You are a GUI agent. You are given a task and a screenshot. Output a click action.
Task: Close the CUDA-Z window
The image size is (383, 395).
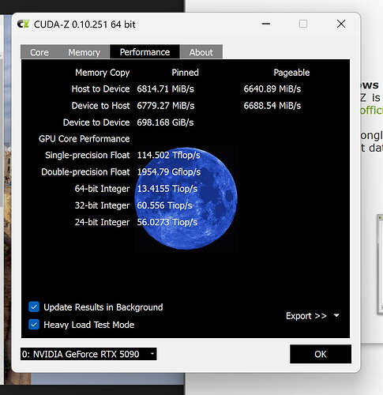[x=341, y=24]
